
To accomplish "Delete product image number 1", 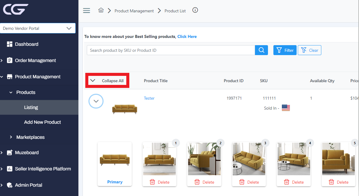I will [x=159, y=182].
